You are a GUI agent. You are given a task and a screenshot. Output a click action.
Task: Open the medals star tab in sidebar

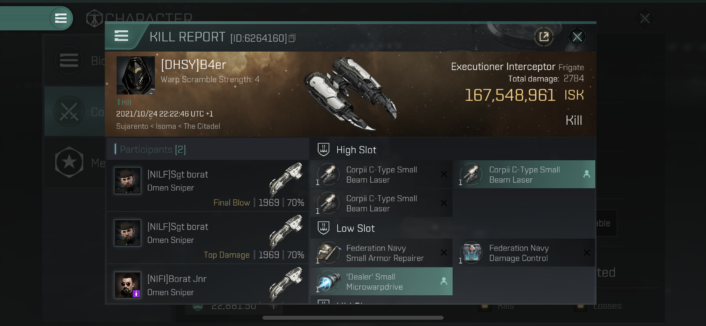click(69, 162)
